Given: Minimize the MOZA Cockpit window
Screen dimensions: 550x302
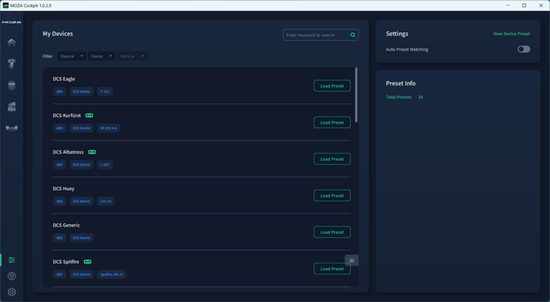Looking at the screenshot, I should [x=508, y=6].
